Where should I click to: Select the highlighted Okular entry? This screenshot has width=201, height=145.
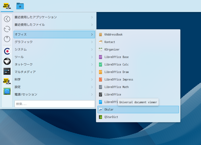point(138,109)
